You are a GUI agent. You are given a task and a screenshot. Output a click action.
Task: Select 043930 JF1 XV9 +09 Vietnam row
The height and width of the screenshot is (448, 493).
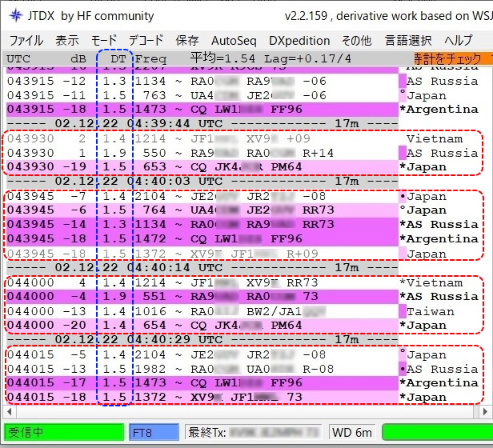tap(202, 138)
